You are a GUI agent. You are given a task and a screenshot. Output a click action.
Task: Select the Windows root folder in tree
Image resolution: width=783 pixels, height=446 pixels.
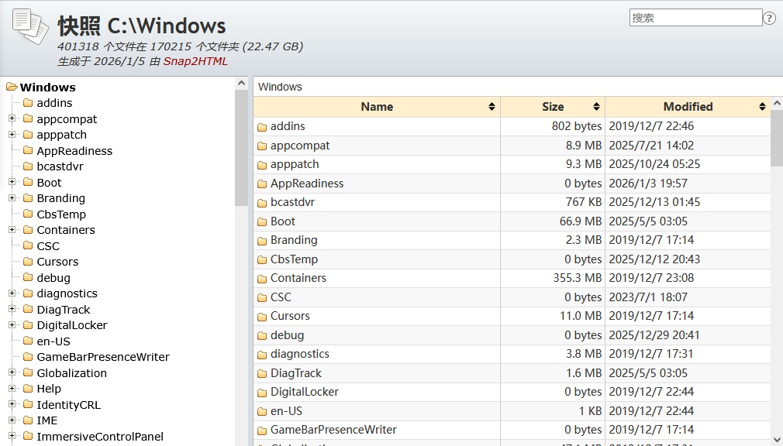click(x=47, y=87)
